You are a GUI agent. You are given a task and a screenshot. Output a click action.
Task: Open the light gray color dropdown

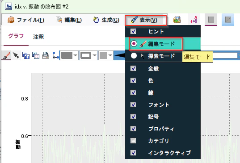(x=110, y=55)
